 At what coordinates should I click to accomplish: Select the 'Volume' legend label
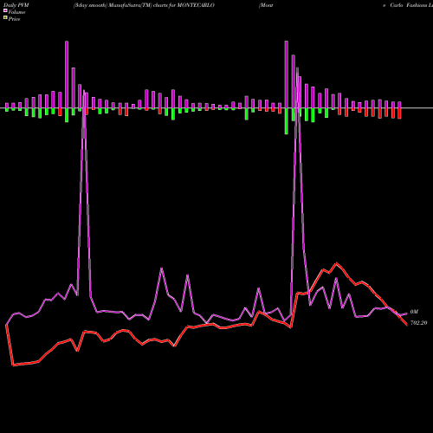tap(16, 12)
